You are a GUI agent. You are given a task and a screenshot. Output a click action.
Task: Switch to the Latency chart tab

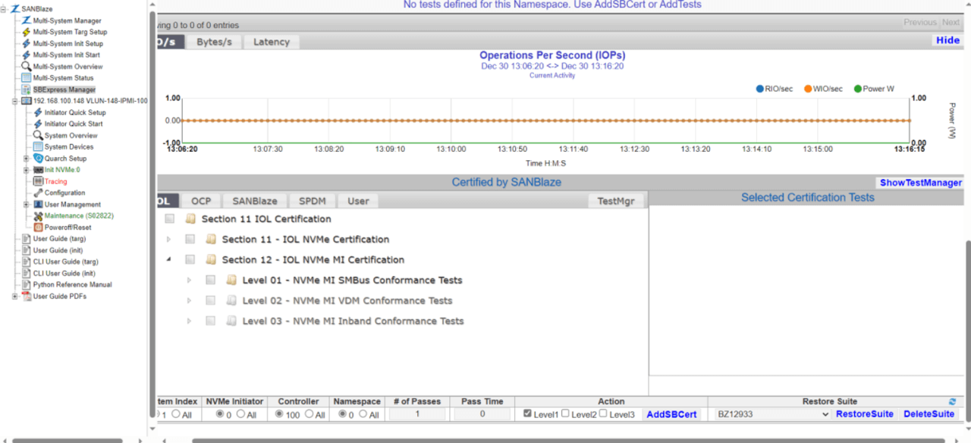point(271,42)
